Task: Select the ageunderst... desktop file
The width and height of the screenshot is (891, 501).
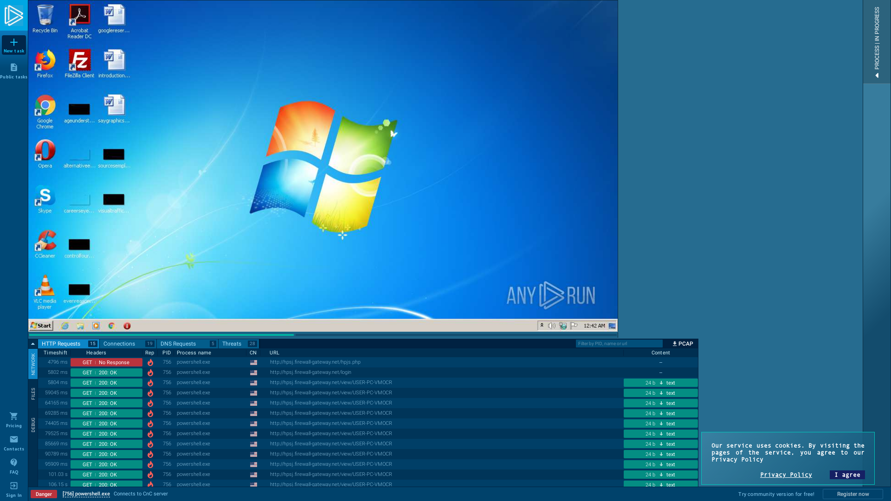Action: (79, 113)
